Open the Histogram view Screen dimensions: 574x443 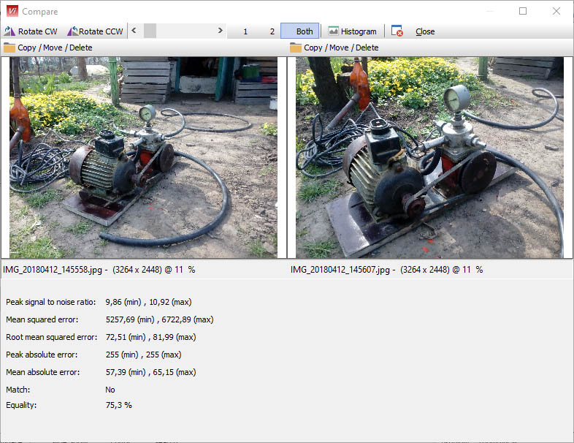(x=352, y=31)
